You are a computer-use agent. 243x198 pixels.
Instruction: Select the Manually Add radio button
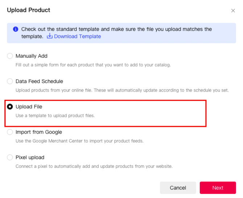[x=10, y=56]
